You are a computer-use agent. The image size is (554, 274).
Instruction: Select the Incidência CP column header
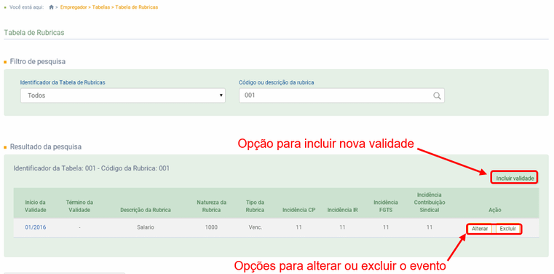click(299, 210)
